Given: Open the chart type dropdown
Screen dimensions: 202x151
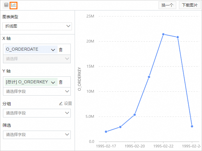Looking at the screenshot, I should [37, 26].
